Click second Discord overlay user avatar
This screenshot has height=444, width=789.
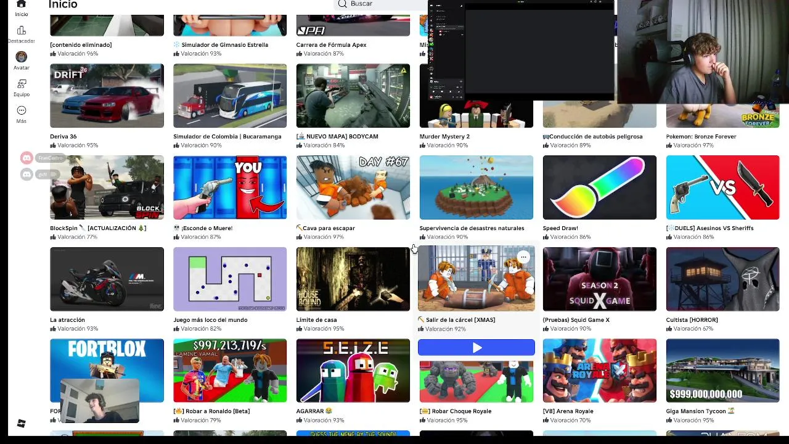tap(27, 175)
